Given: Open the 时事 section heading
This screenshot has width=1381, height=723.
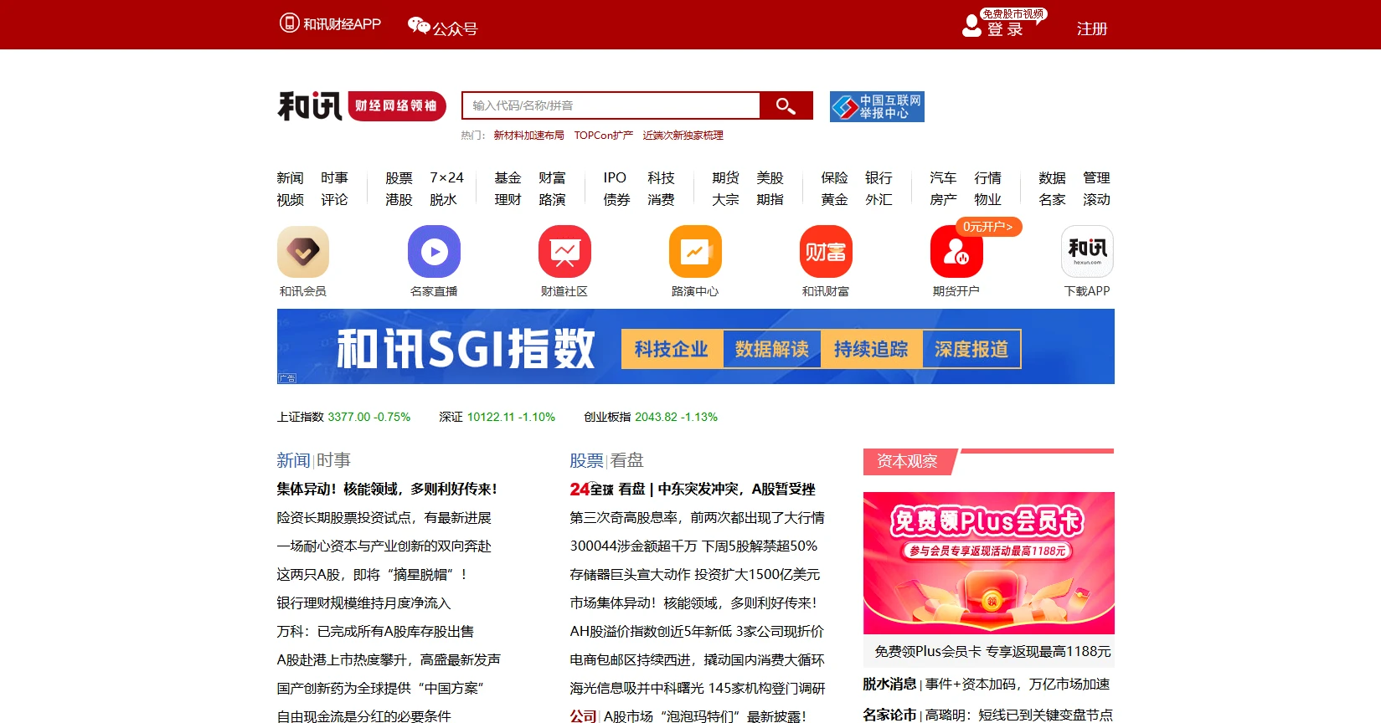Looking at the screenshot, I should coord(333,460).
